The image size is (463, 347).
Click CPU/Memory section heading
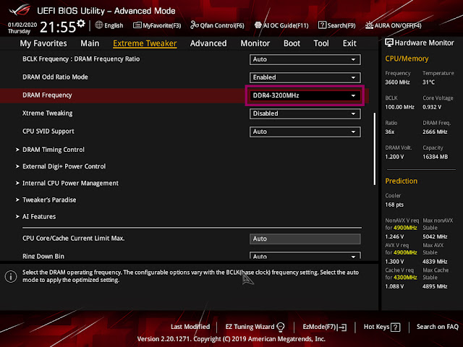click(x=407, y=59)
